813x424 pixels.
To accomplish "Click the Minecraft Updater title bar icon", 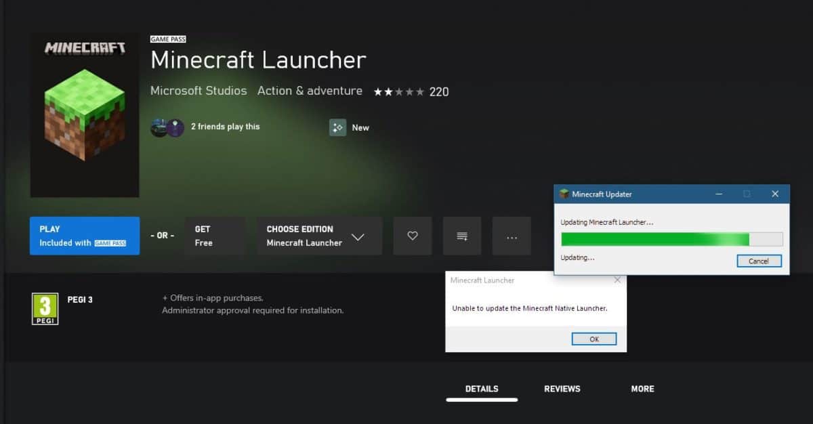I will tap(564, 194).
